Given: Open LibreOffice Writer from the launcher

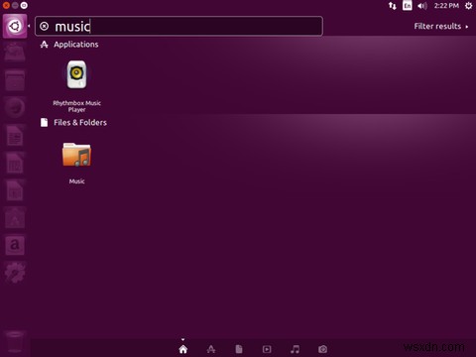Looking at the screenshot, I should pyautogui.click(x=15, y=135).
